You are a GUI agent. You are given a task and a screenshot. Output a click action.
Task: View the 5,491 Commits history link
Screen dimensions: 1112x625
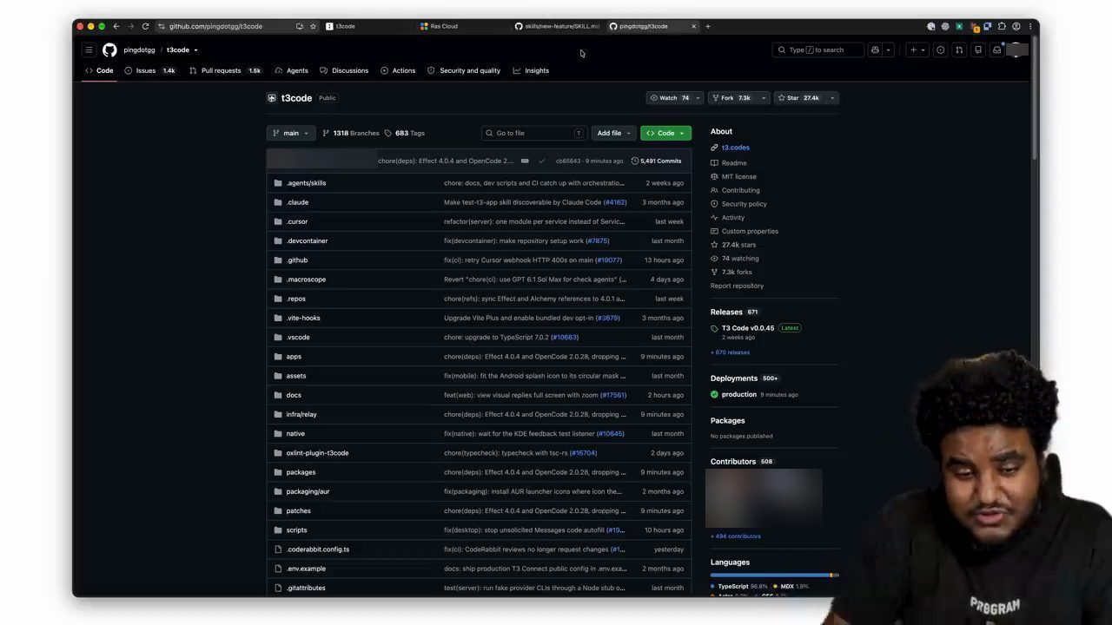657,161
